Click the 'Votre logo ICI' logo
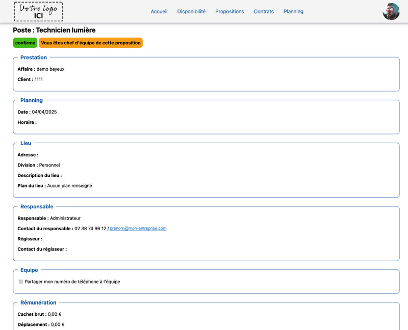Image resolution: width=408 pixels, height=330 pixels. coord(39,12)
